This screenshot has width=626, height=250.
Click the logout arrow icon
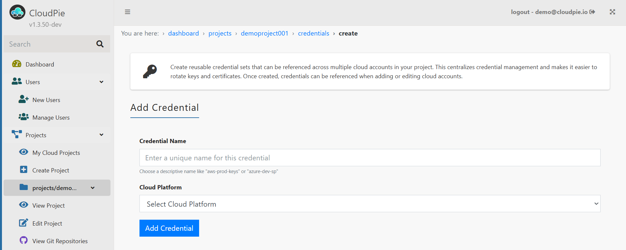click(592, 12)
